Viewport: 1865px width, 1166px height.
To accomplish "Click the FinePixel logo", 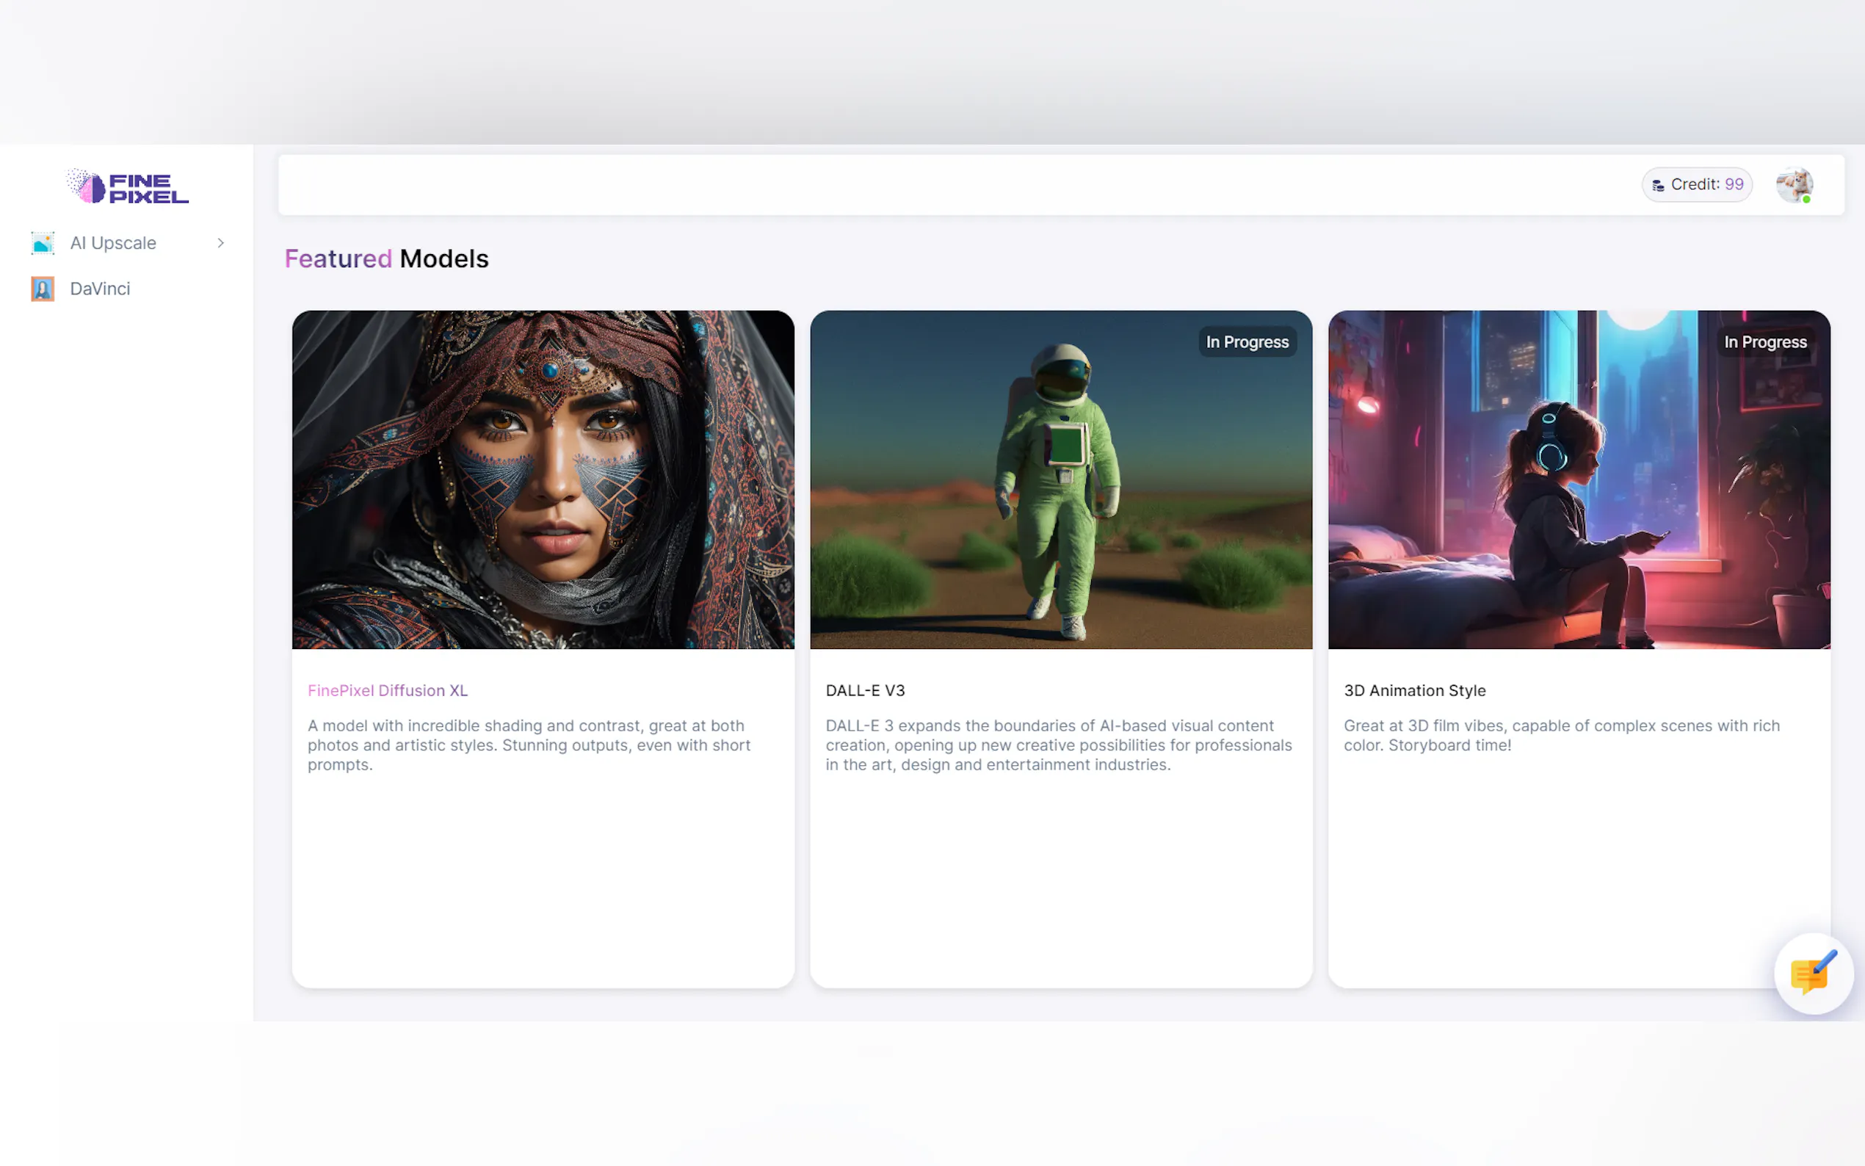I will tap(127, 187).
